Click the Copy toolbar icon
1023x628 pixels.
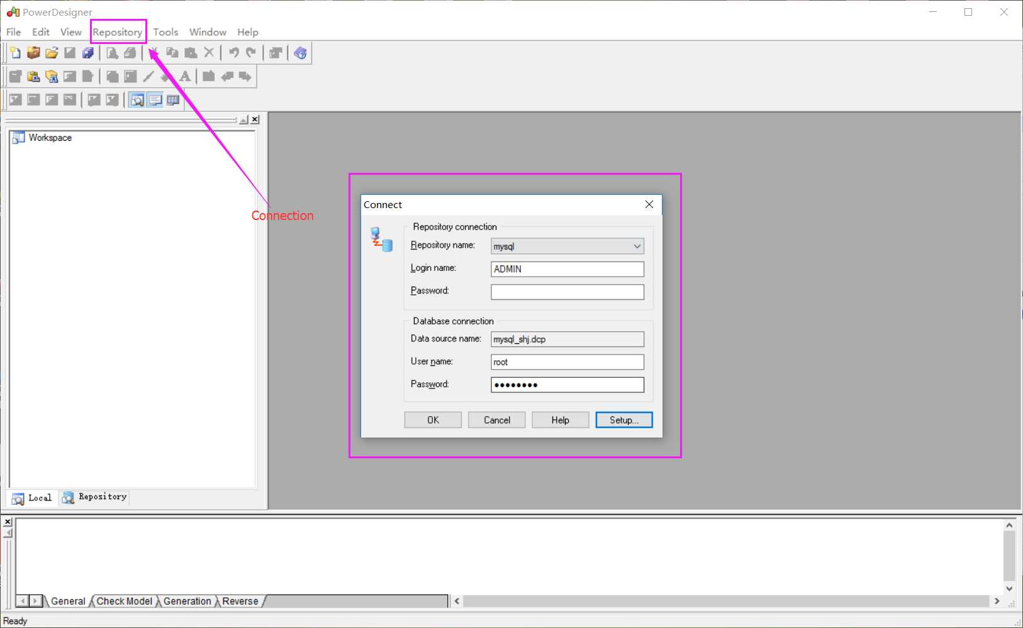coord(172,53)
